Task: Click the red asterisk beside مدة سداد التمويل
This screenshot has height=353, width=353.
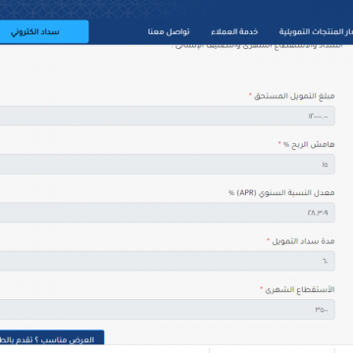Action: click(269, 239)
